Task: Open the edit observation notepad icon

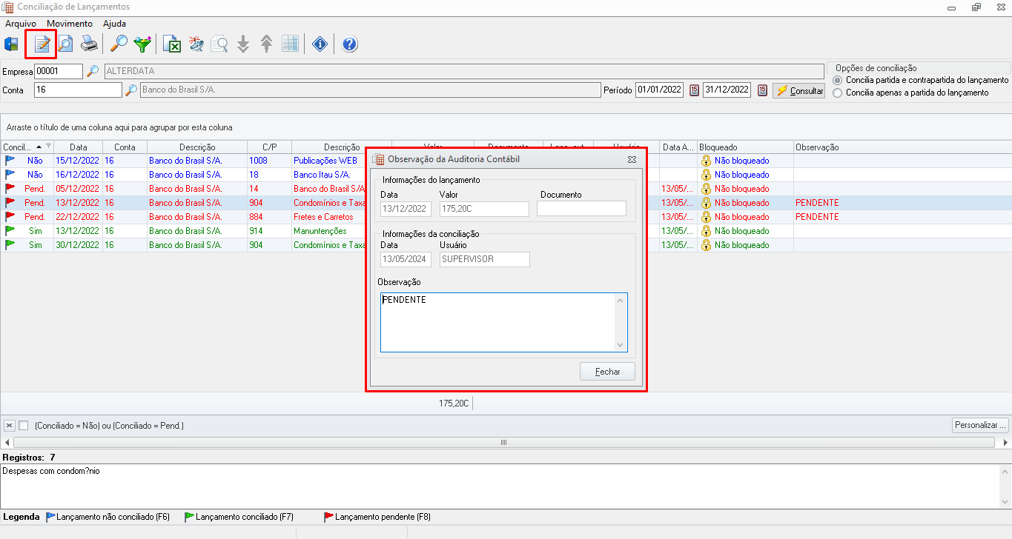Action: (x=42, y=44)
